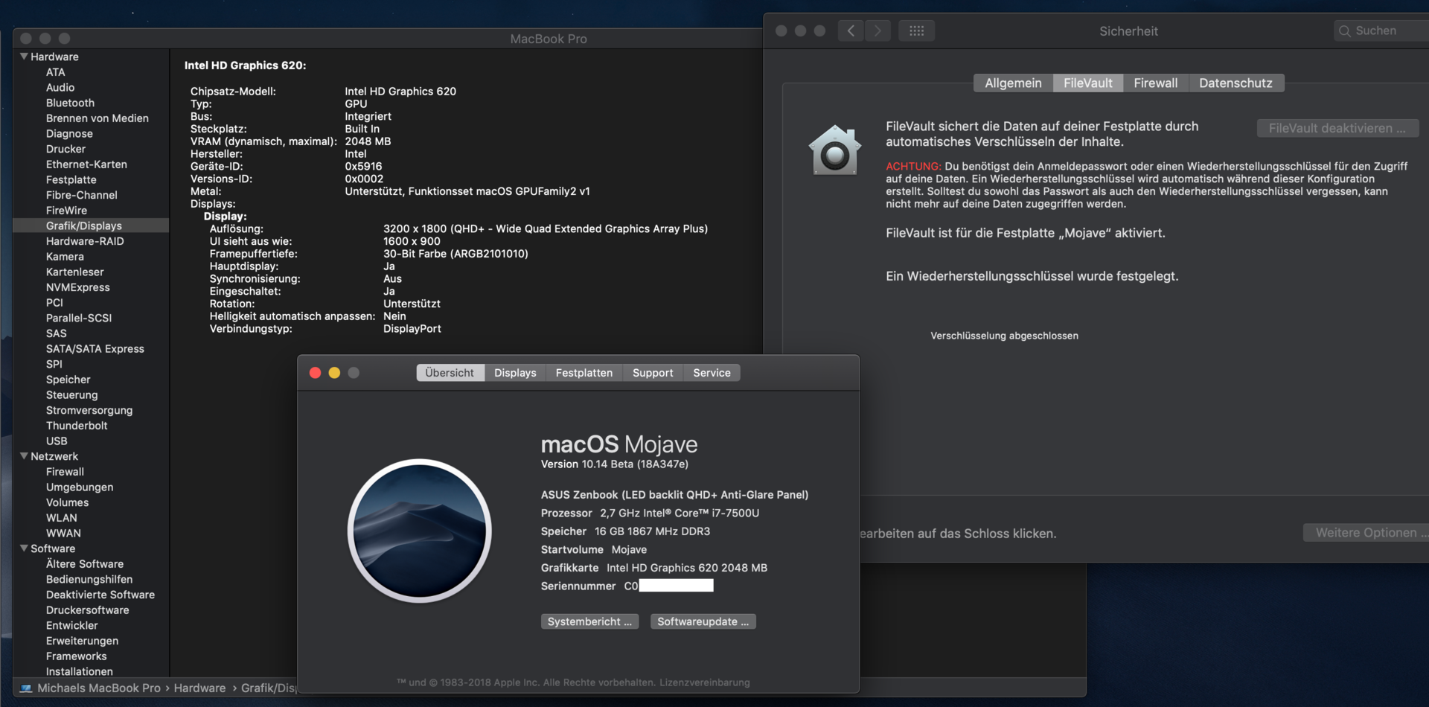Collapse the Netzwerk section

pyautogui.click(x=24, y=456)
